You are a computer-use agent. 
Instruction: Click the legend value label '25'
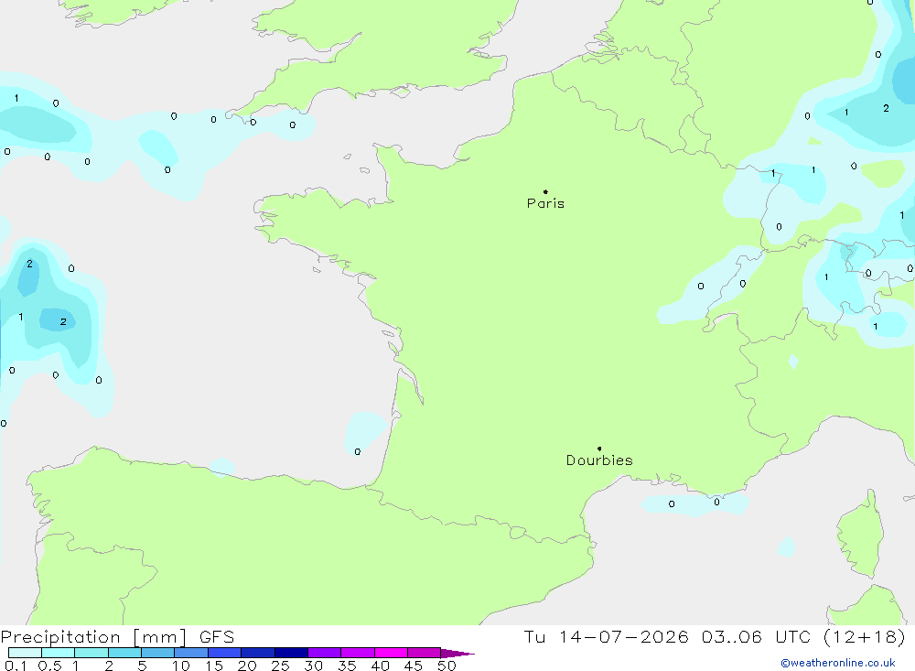(280, 666)
